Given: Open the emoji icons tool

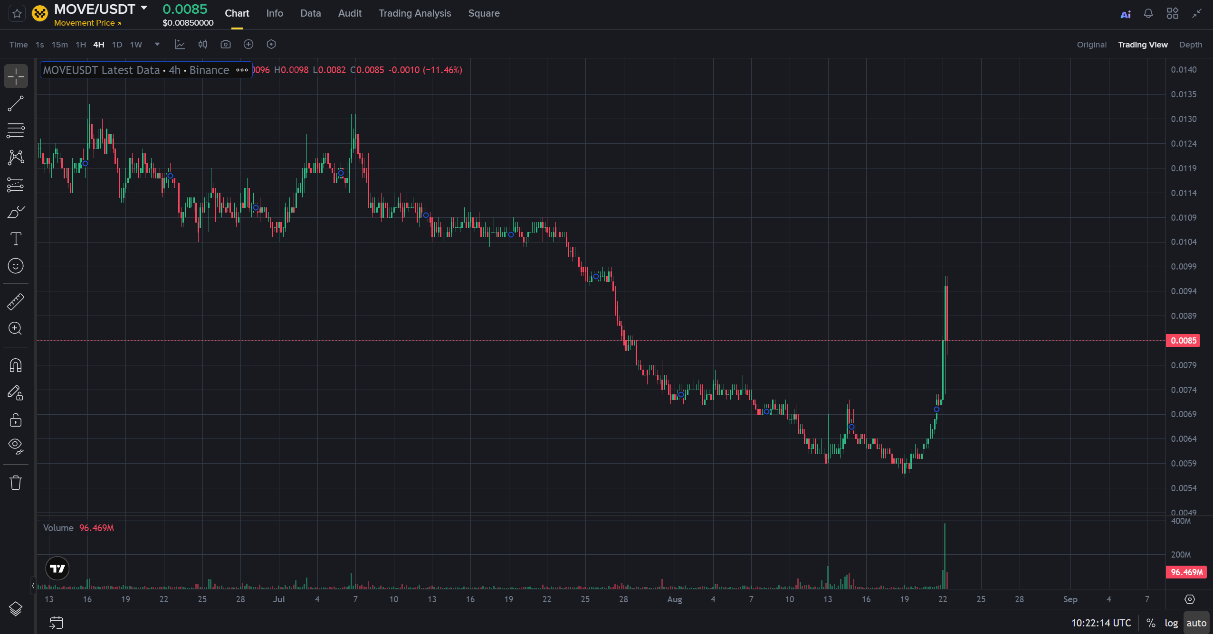Looking at the screenshot, I should 16,266.
